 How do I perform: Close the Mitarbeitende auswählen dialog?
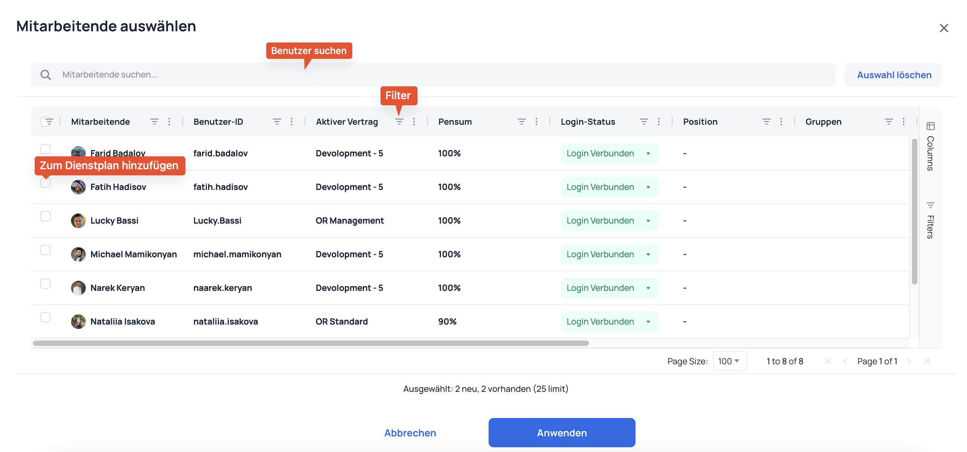click(944, 28)
